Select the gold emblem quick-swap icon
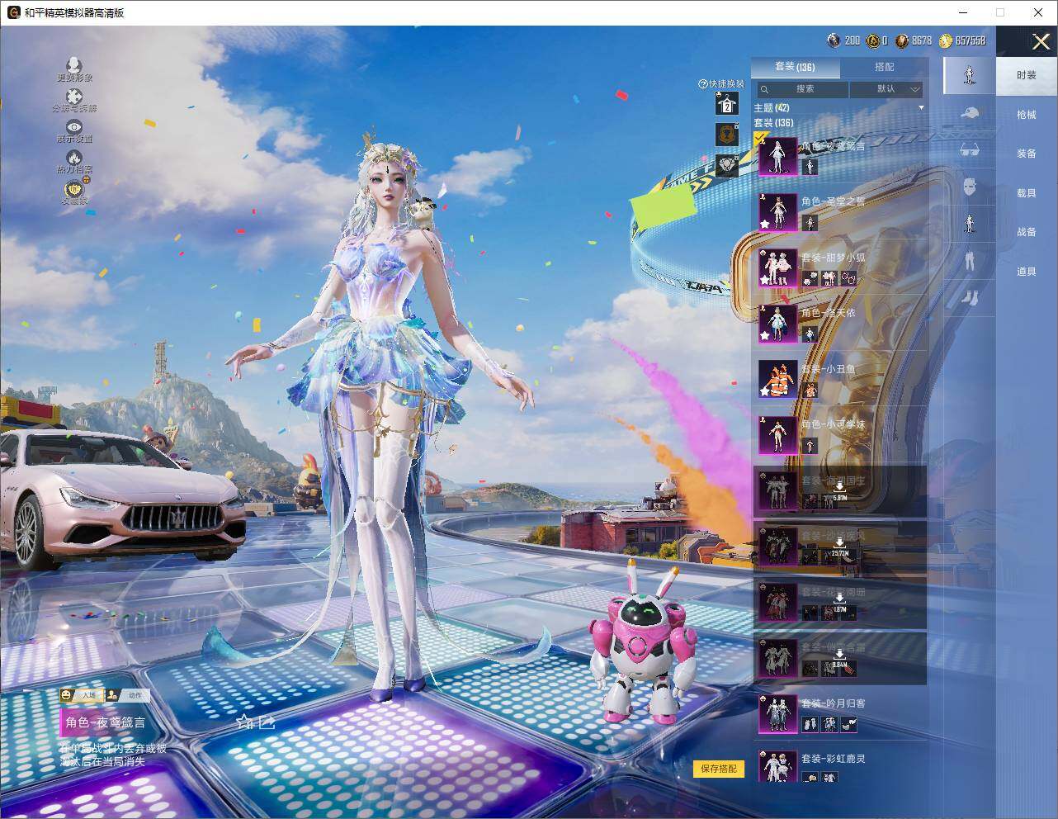The image size is (1058, 819). tap(727, 135)
